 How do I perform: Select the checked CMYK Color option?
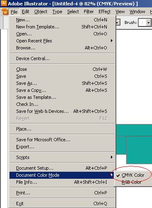(x=133, y=175)
